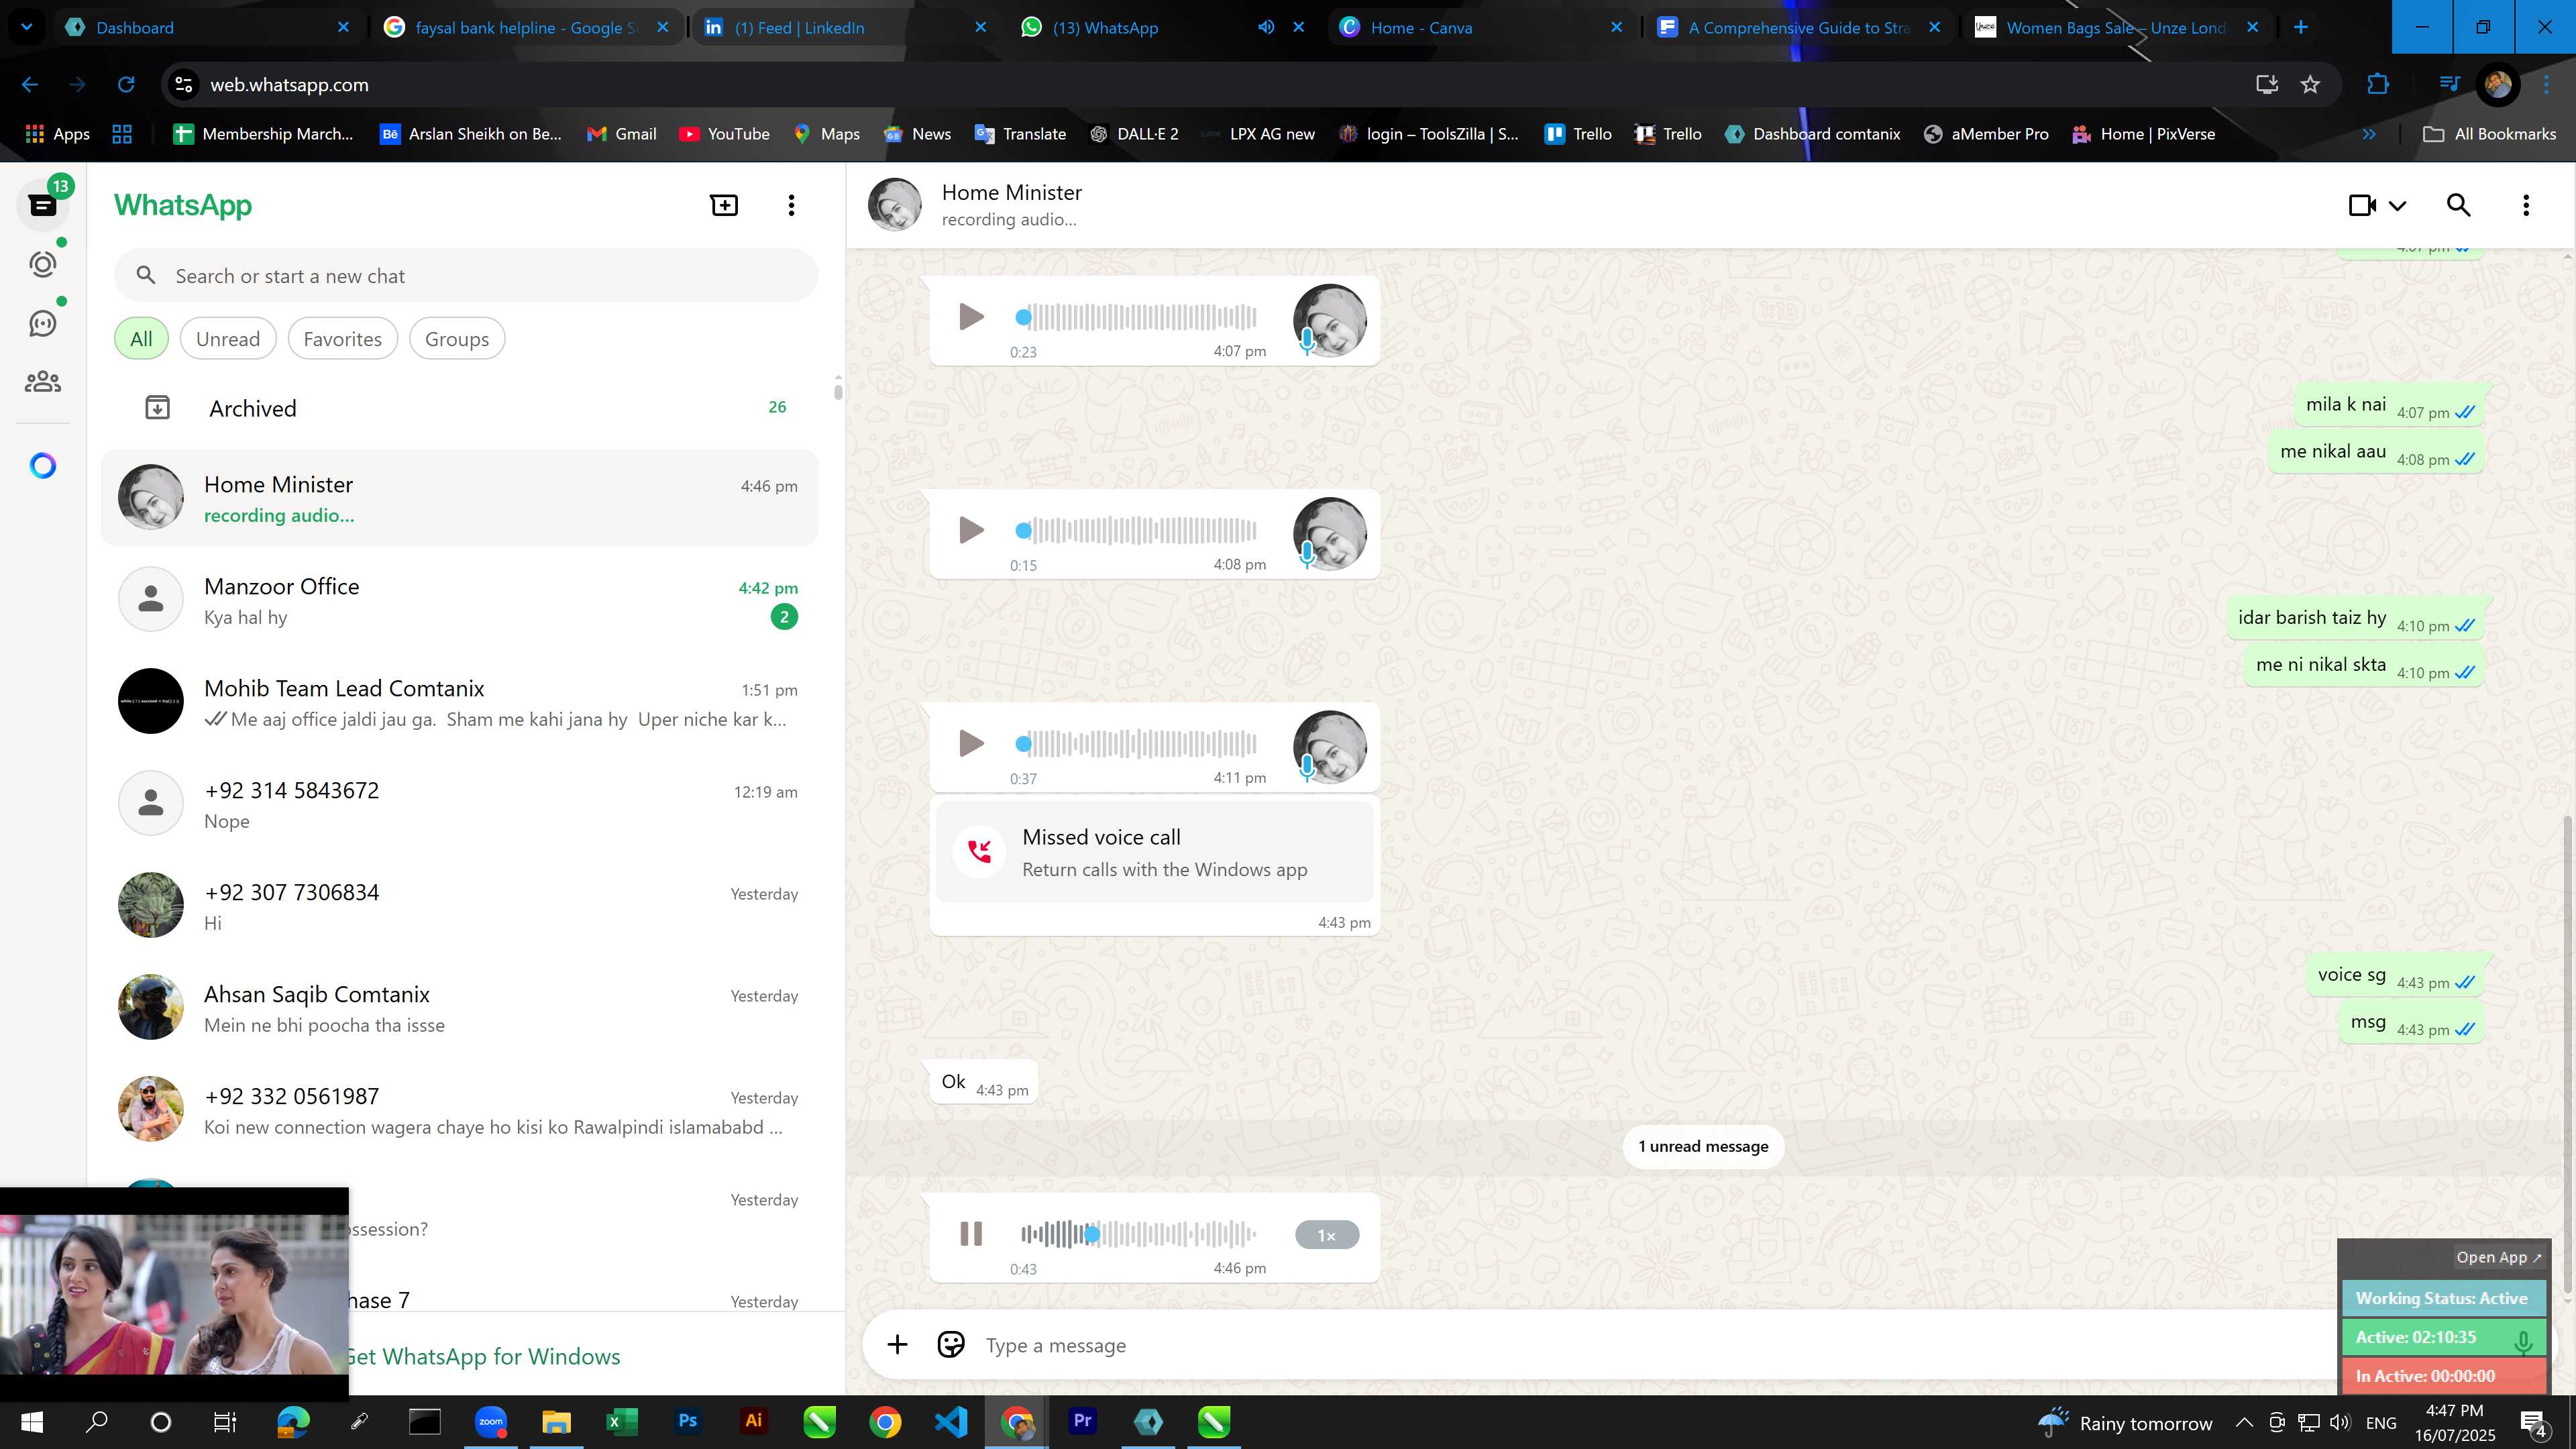Image resolution: width=2576 pixels, height=1449 pixels.
Task: Bookmark this page with the star icon
Action: point(2310,85)
